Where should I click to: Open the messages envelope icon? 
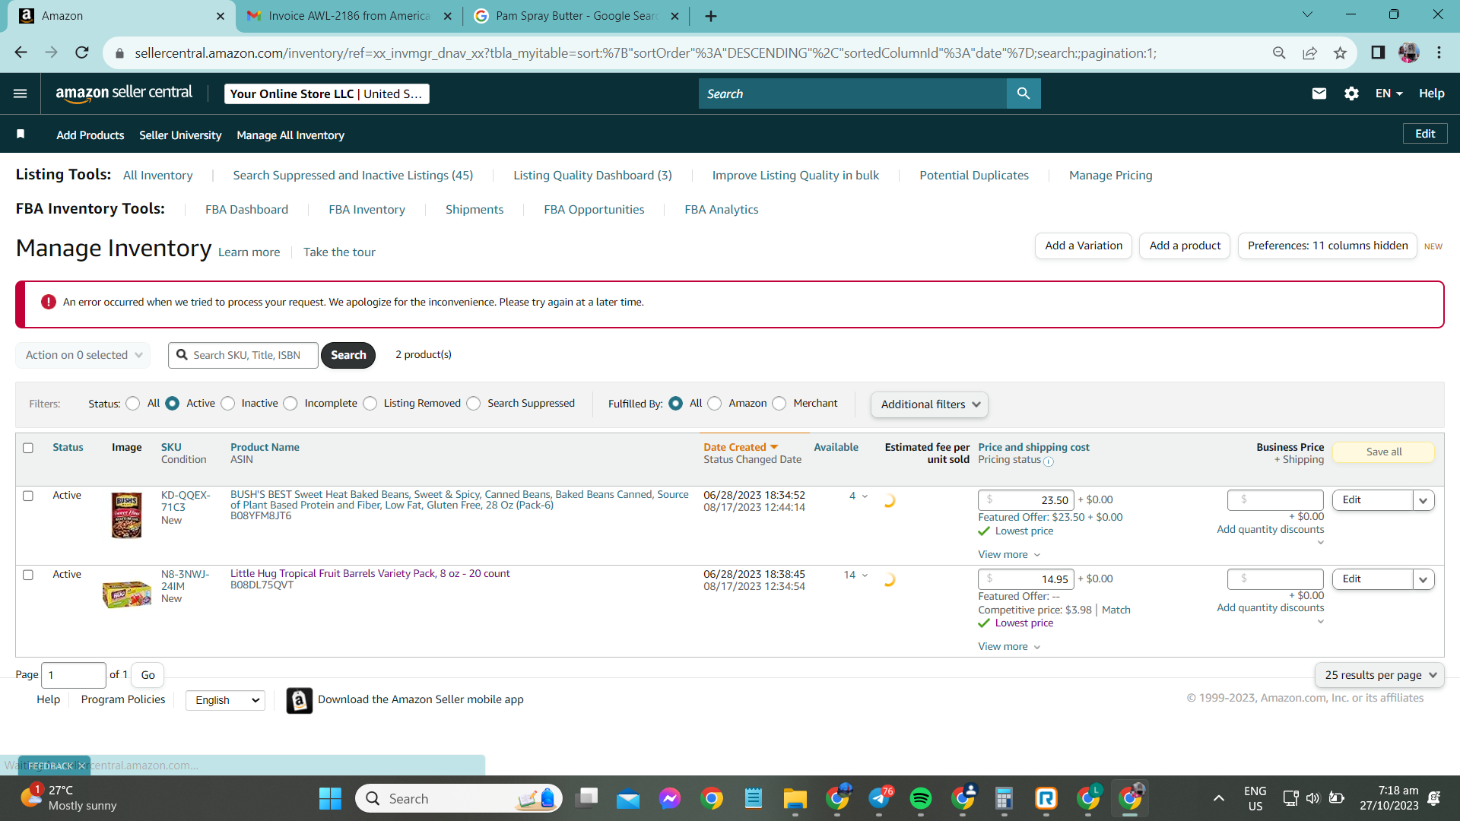1319,94
